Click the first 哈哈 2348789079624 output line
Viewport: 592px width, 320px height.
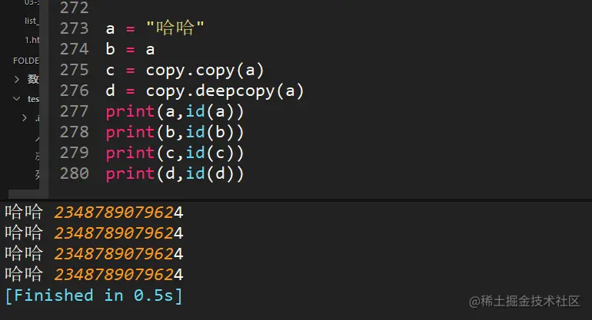pos(94,213)
